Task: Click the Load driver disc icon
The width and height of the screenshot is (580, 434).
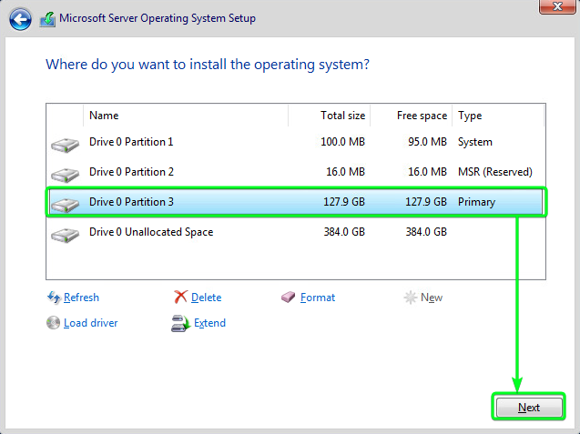Action: pyautogui.click(x=53, y=322)
